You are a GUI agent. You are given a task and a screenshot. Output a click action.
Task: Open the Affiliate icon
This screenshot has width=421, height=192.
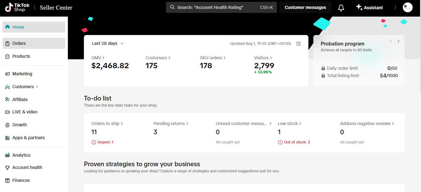(x=7, y=99)
